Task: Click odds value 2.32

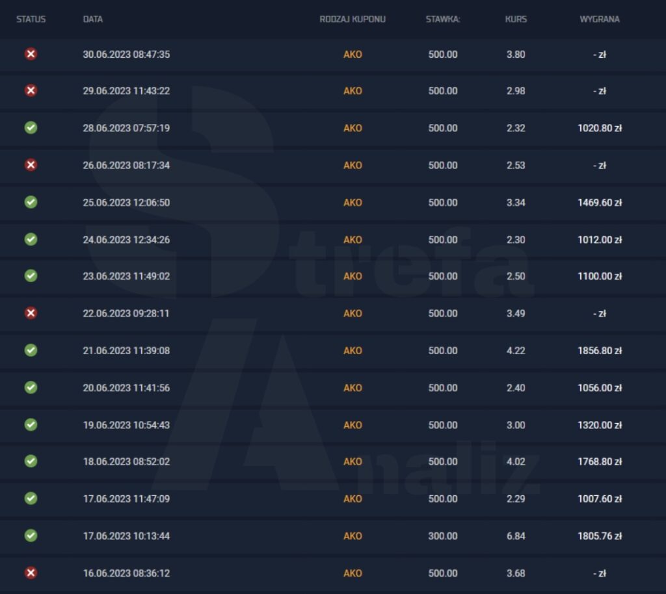Action: (516, 128)
